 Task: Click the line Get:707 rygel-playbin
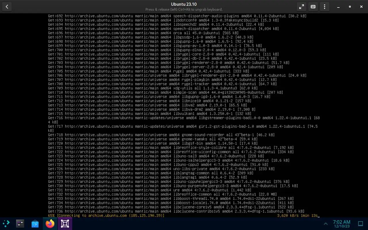coord(162,80)
